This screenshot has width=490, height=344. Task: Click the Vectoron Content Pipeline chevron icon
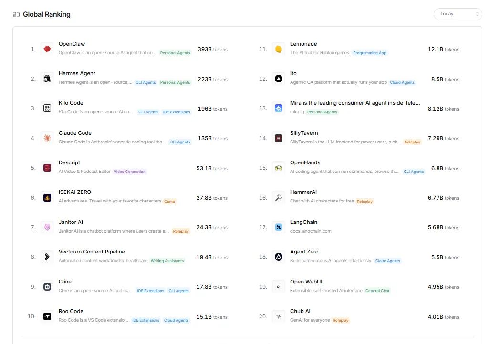click(x=47, y=257)
